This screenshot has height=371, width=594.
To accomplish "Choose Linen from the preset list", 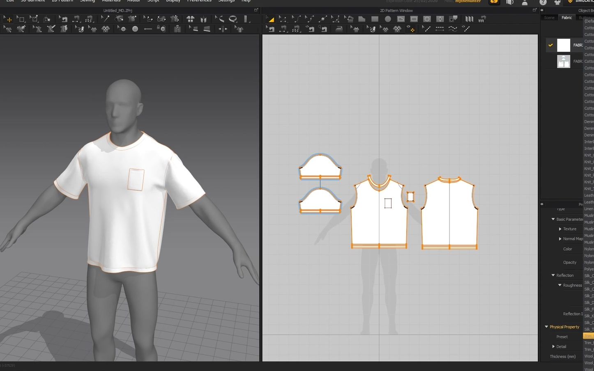I will [x=588, y=209].
